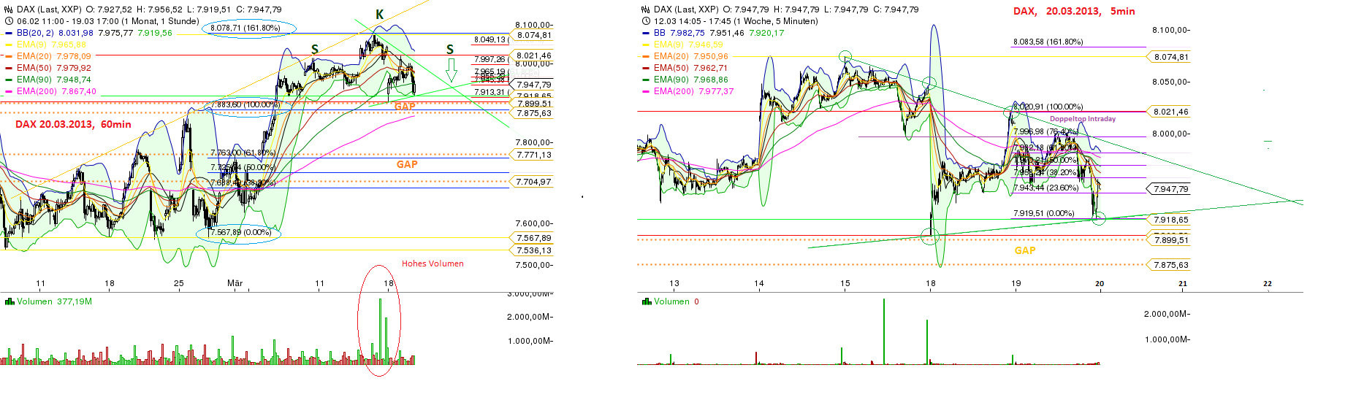
Task: Click the 8.074,81 price tag on the 5min axis
Action: coord(1170,57)
